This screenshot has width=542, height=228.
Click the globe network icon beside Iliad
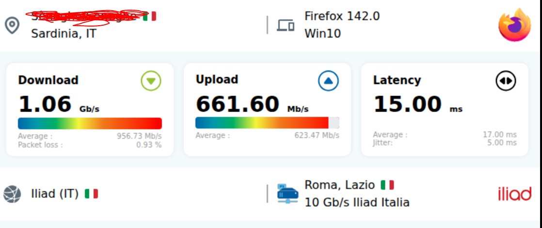coord(12,194)
